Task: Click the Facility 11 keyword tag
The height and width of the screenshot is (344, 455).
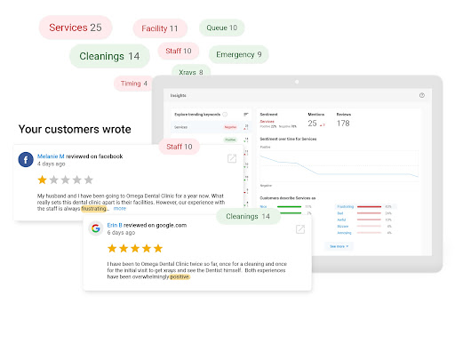Action: pos(160,28)
